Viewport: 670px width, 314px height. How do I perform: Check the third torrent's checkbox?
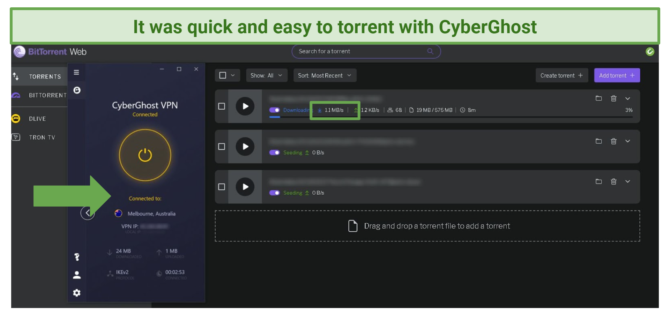(x=222, y=187)
